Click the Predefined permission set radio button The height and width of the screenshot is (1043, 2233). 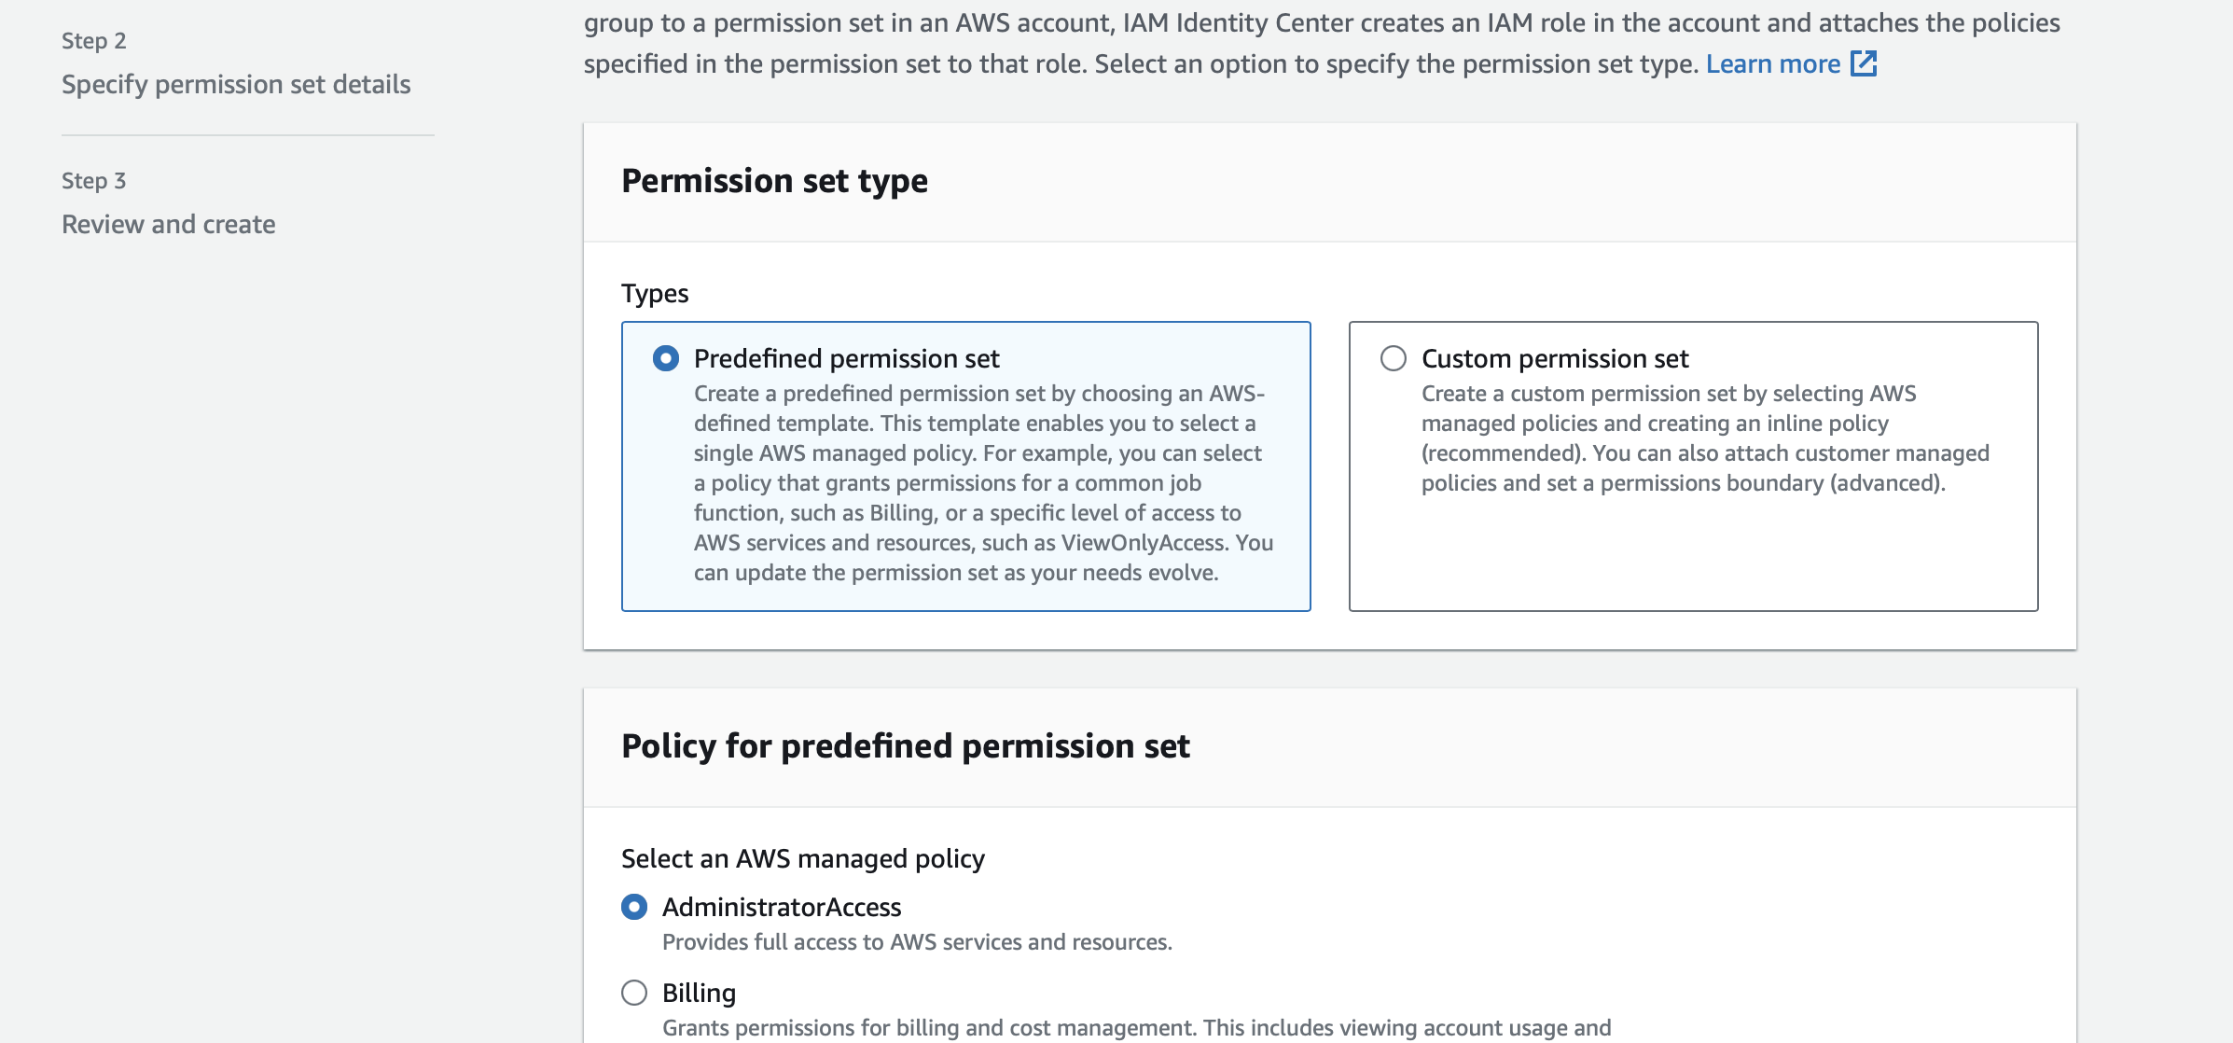coord(666,357)
